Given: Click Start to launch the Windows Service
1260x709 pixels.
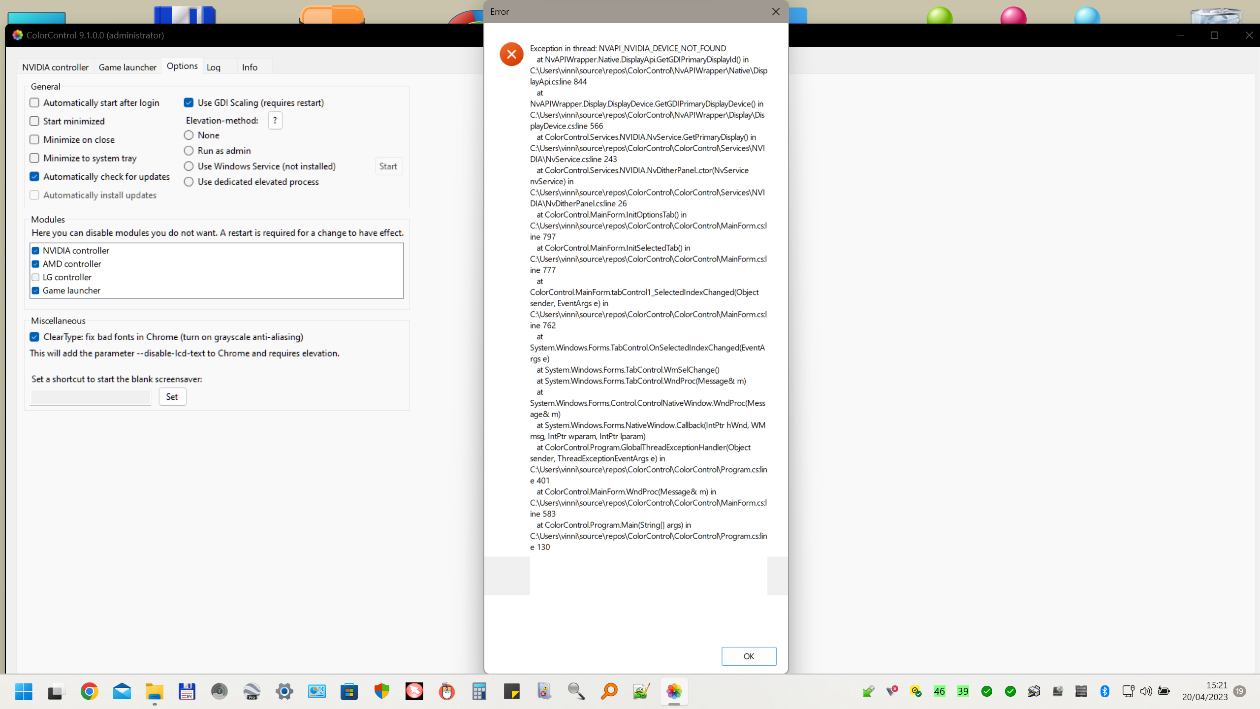Looking at the screenshot, I should [388, 166].
